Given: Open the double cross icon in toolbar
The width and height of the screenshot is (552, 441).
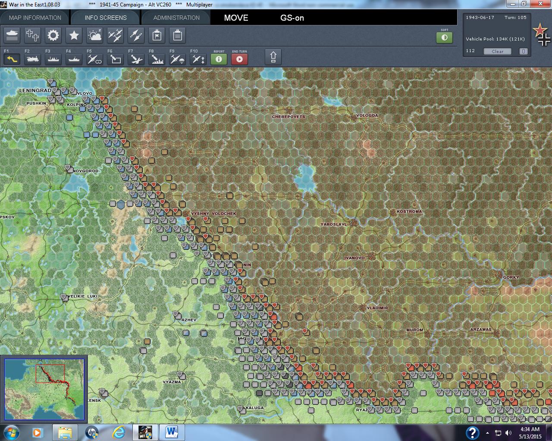Looking at the screenshot, I should 32,35.
